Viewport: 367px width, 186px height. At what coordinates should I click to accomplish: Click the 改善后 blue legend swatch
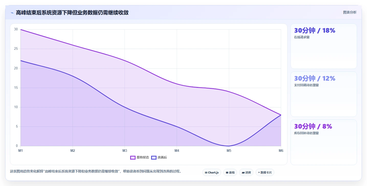154,157
